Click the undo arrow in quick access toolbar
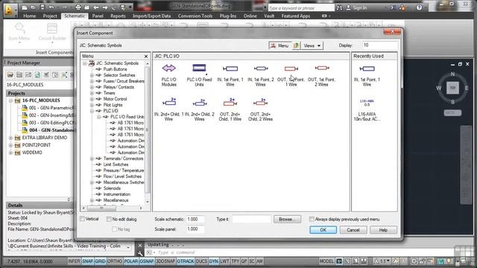The height and width of the screenshot is (268, 477). 51,7
